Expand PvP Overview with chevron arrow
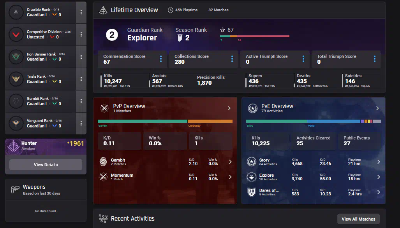Viewport: 400px width, 228px height. coord(229,108)
